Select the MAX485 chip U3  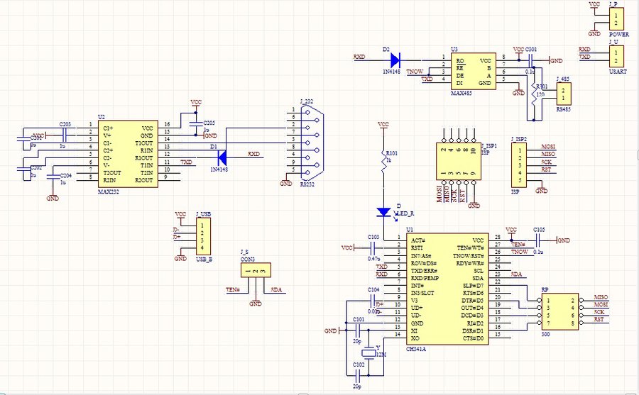click(473, 71)
